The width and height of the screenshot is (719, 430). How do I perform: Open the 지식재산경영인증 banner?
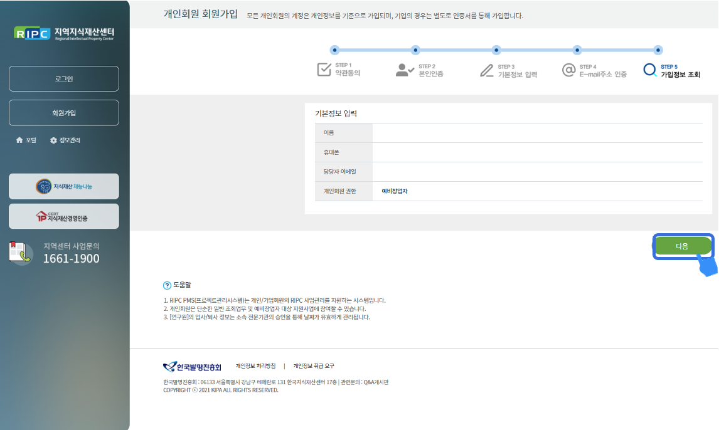(63, 216)
